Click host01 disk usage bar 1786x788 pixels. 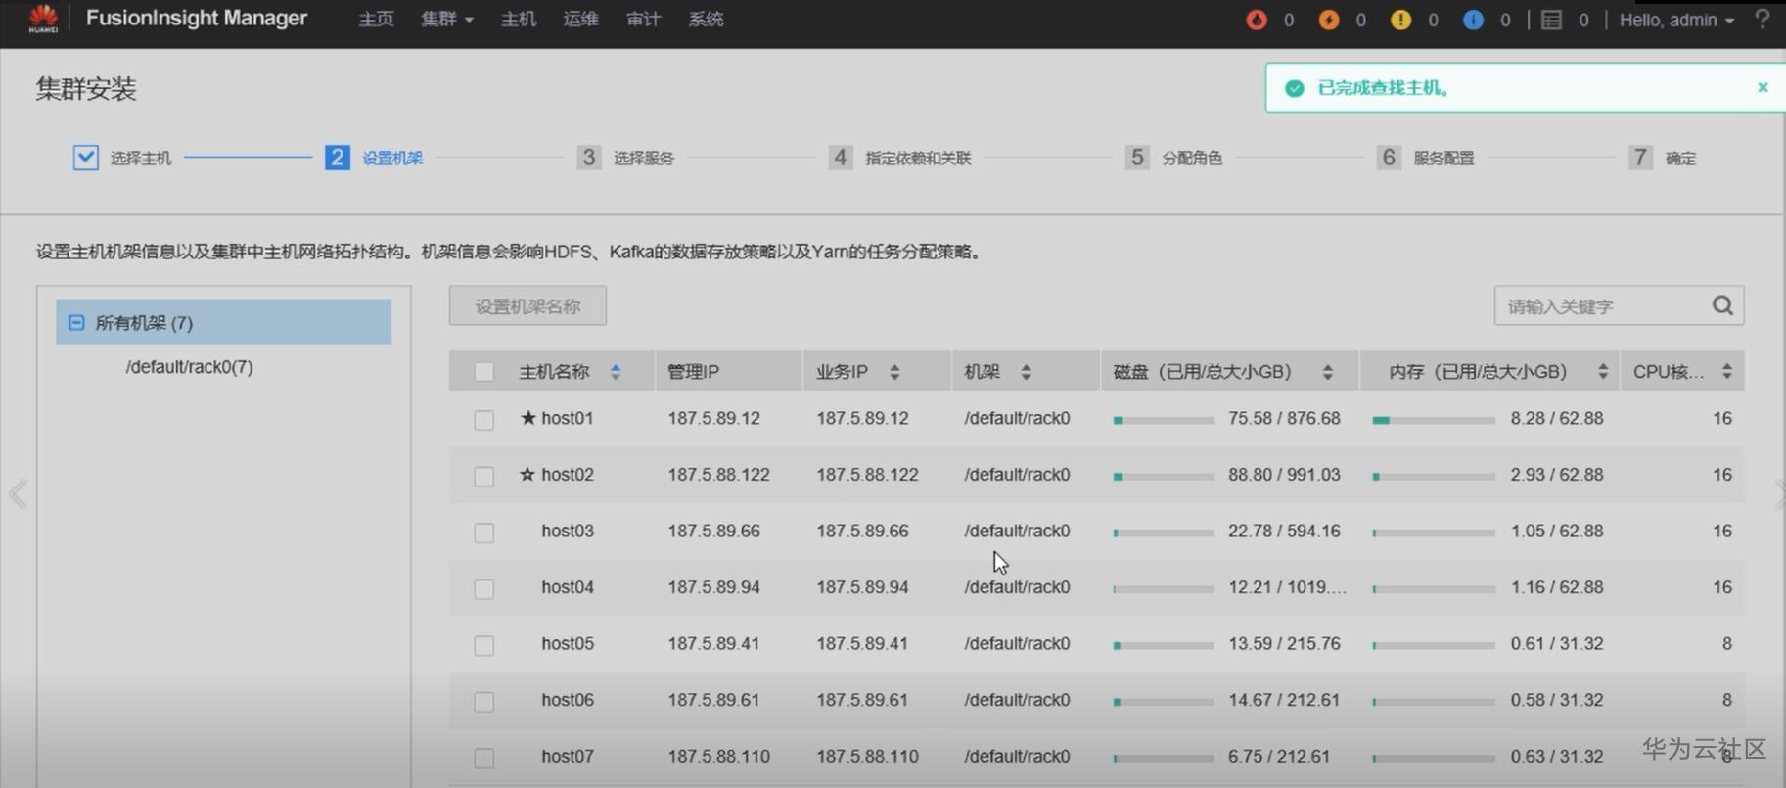[1164, 420]
